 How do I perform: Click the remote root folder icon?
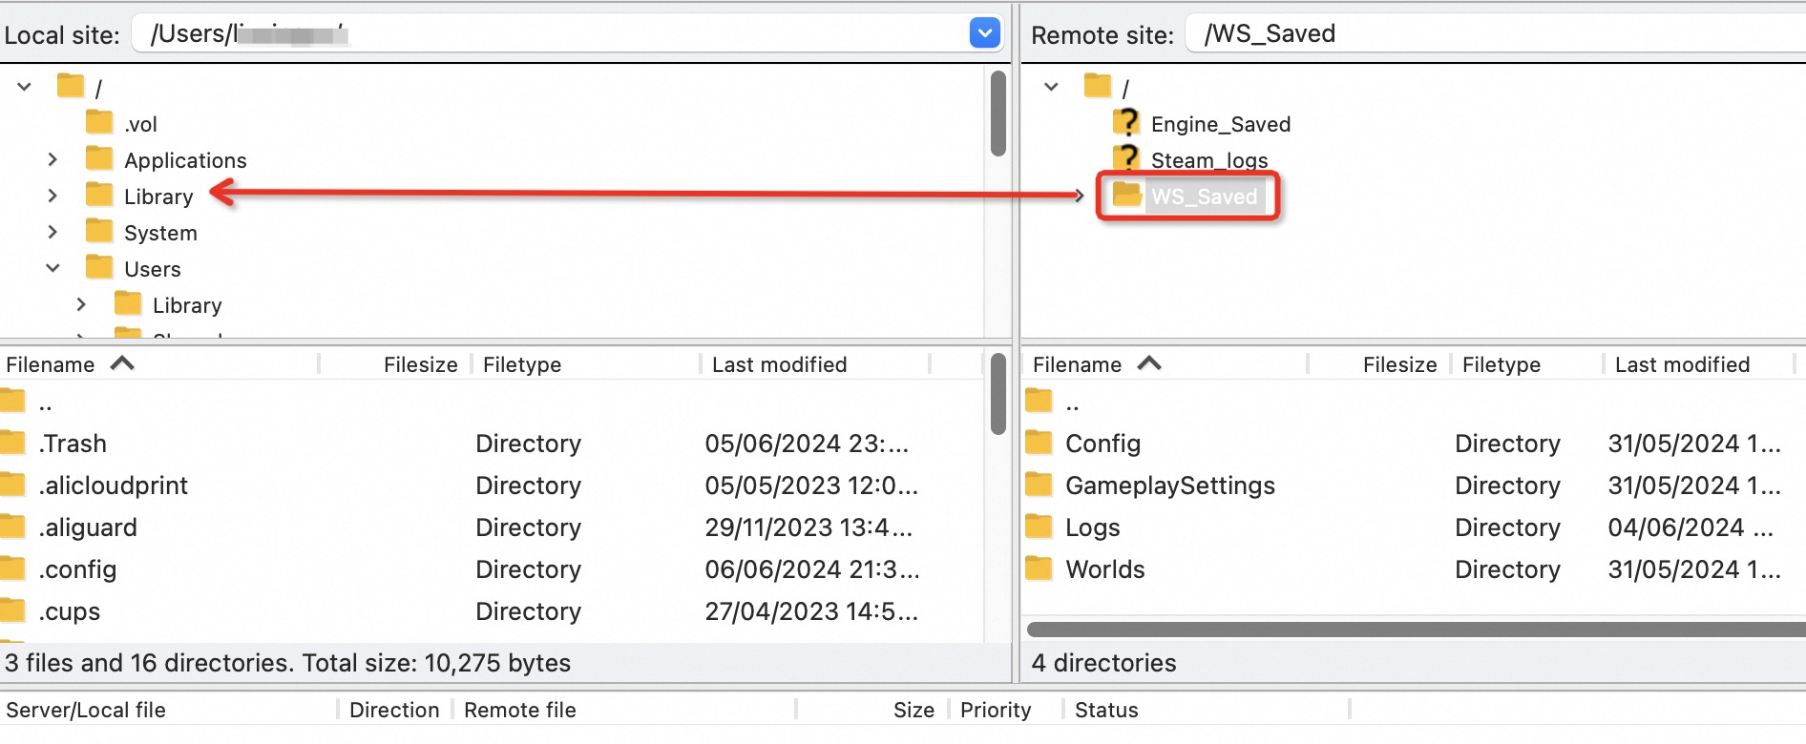click(x=1098, y=87)
